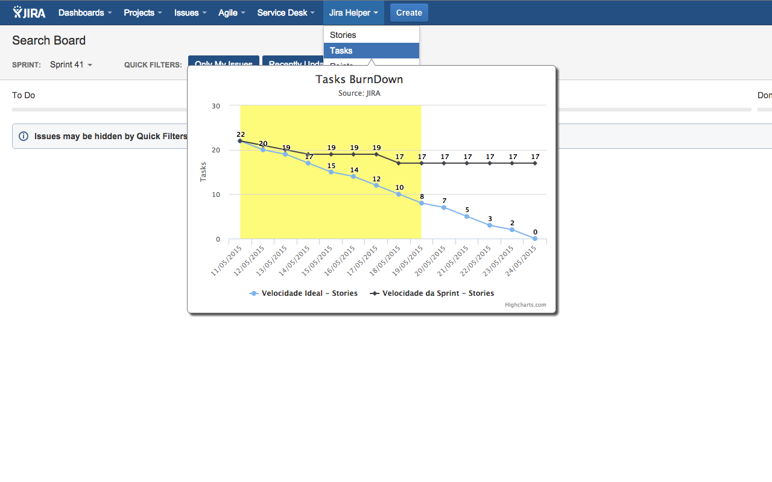Change sprint via Sprint 41 selector
The height and width of the screenshot is (482, 772).
pos(71,64)
